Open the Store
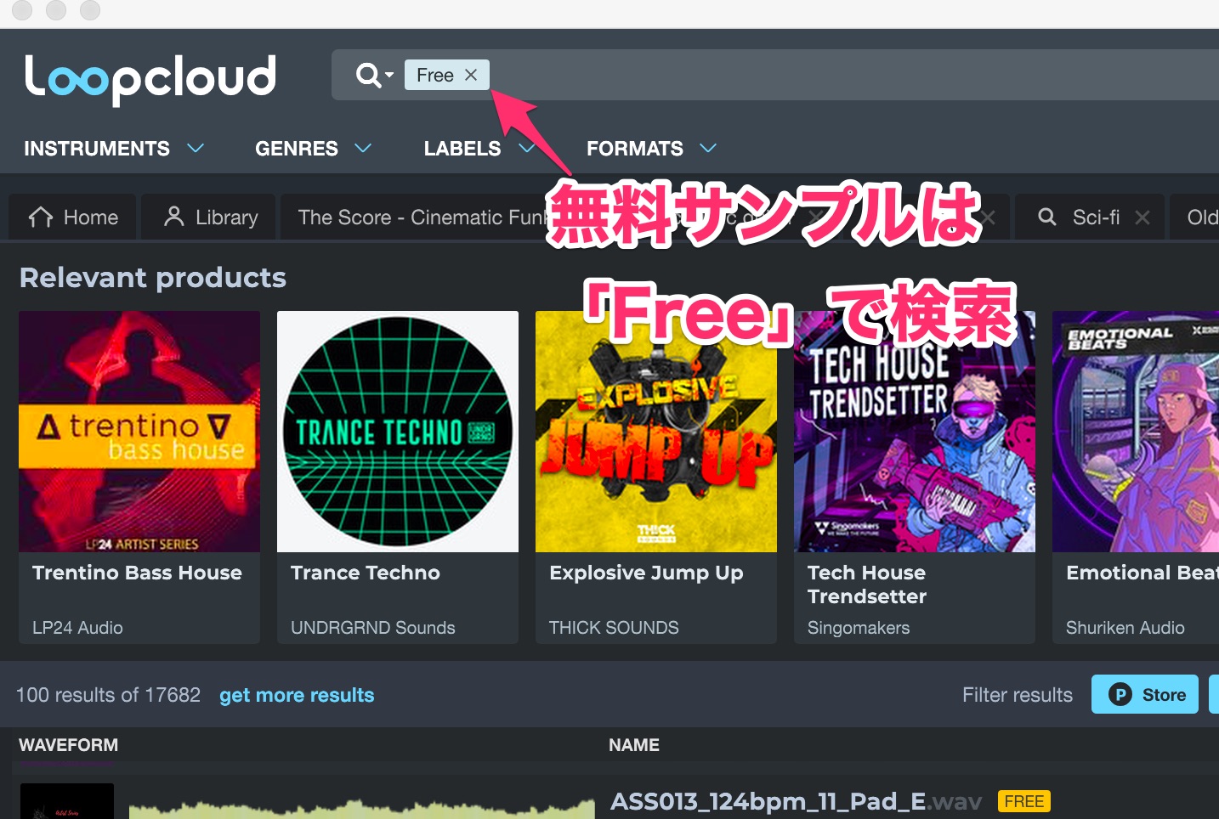Image resolution: width=1219 pixels, height=819 pixels. (x=1144, y=694)
